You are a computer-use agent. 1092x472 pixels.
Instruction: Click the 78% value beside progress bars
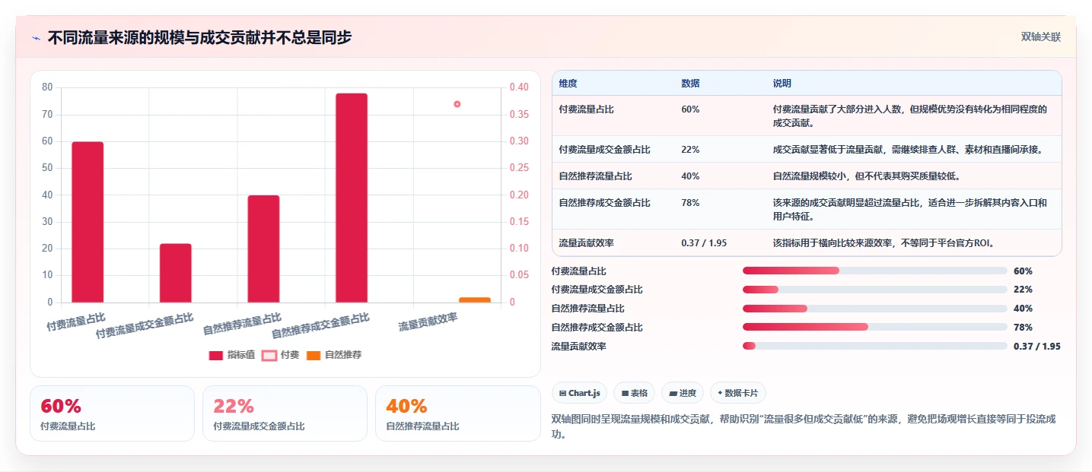1023,328
